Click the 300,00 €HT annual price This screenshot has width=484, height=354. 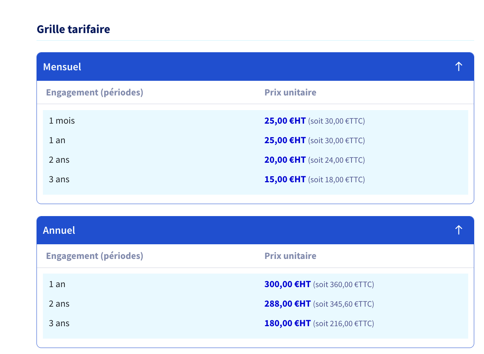point(288,284)
